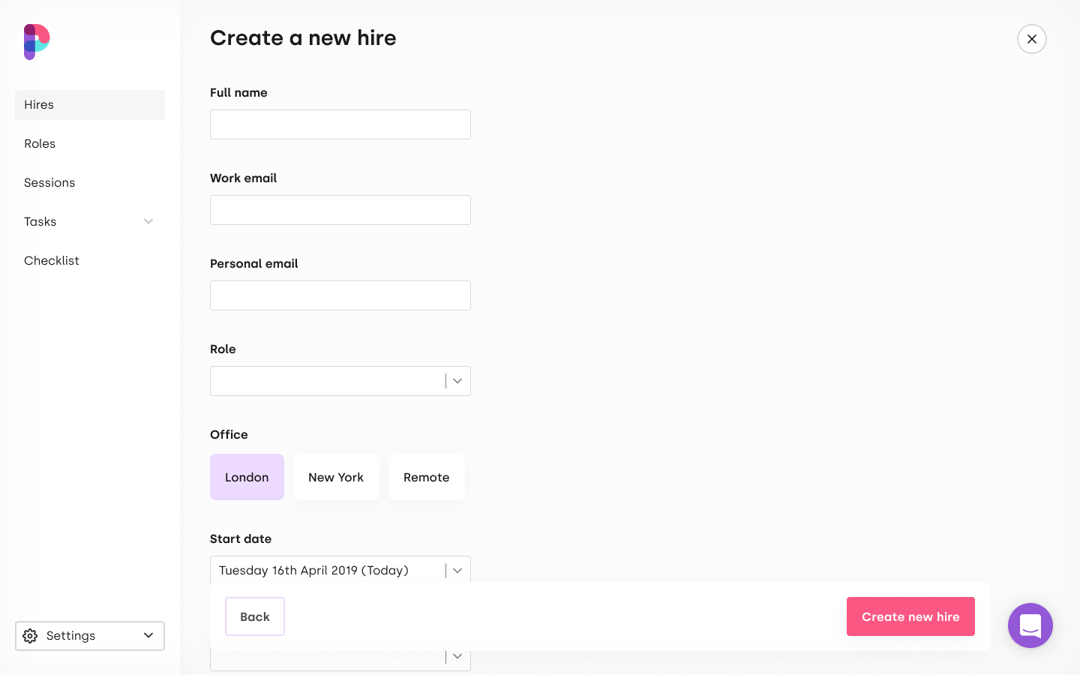The height and width of the screenshot is (675, 1080).
Task: Expand the Tasks submenu chevron
Action: click(148, 221)
